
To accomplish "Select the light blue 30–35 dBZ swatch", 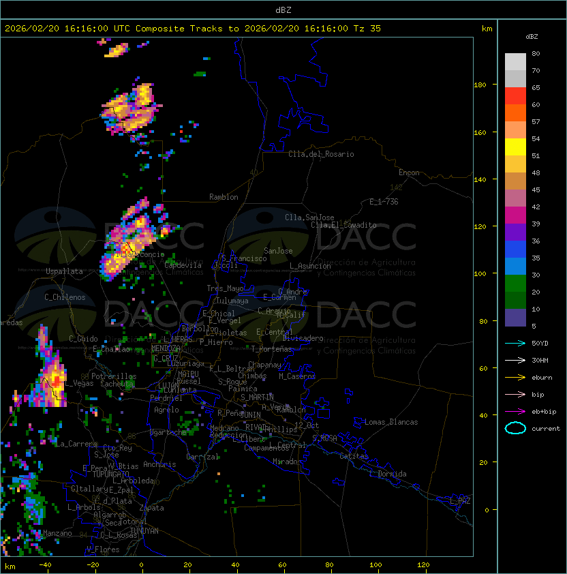I will [515, 267].
